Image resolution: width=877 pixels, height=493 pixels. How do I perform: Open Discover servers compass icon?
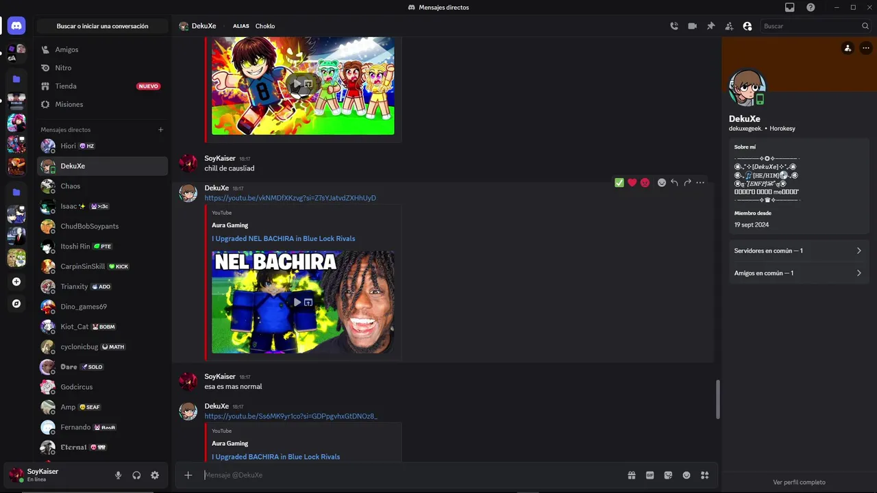click(16, 303)
